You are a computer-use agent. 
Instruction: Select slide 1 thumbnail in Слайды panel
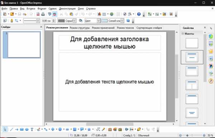[22, 45]
